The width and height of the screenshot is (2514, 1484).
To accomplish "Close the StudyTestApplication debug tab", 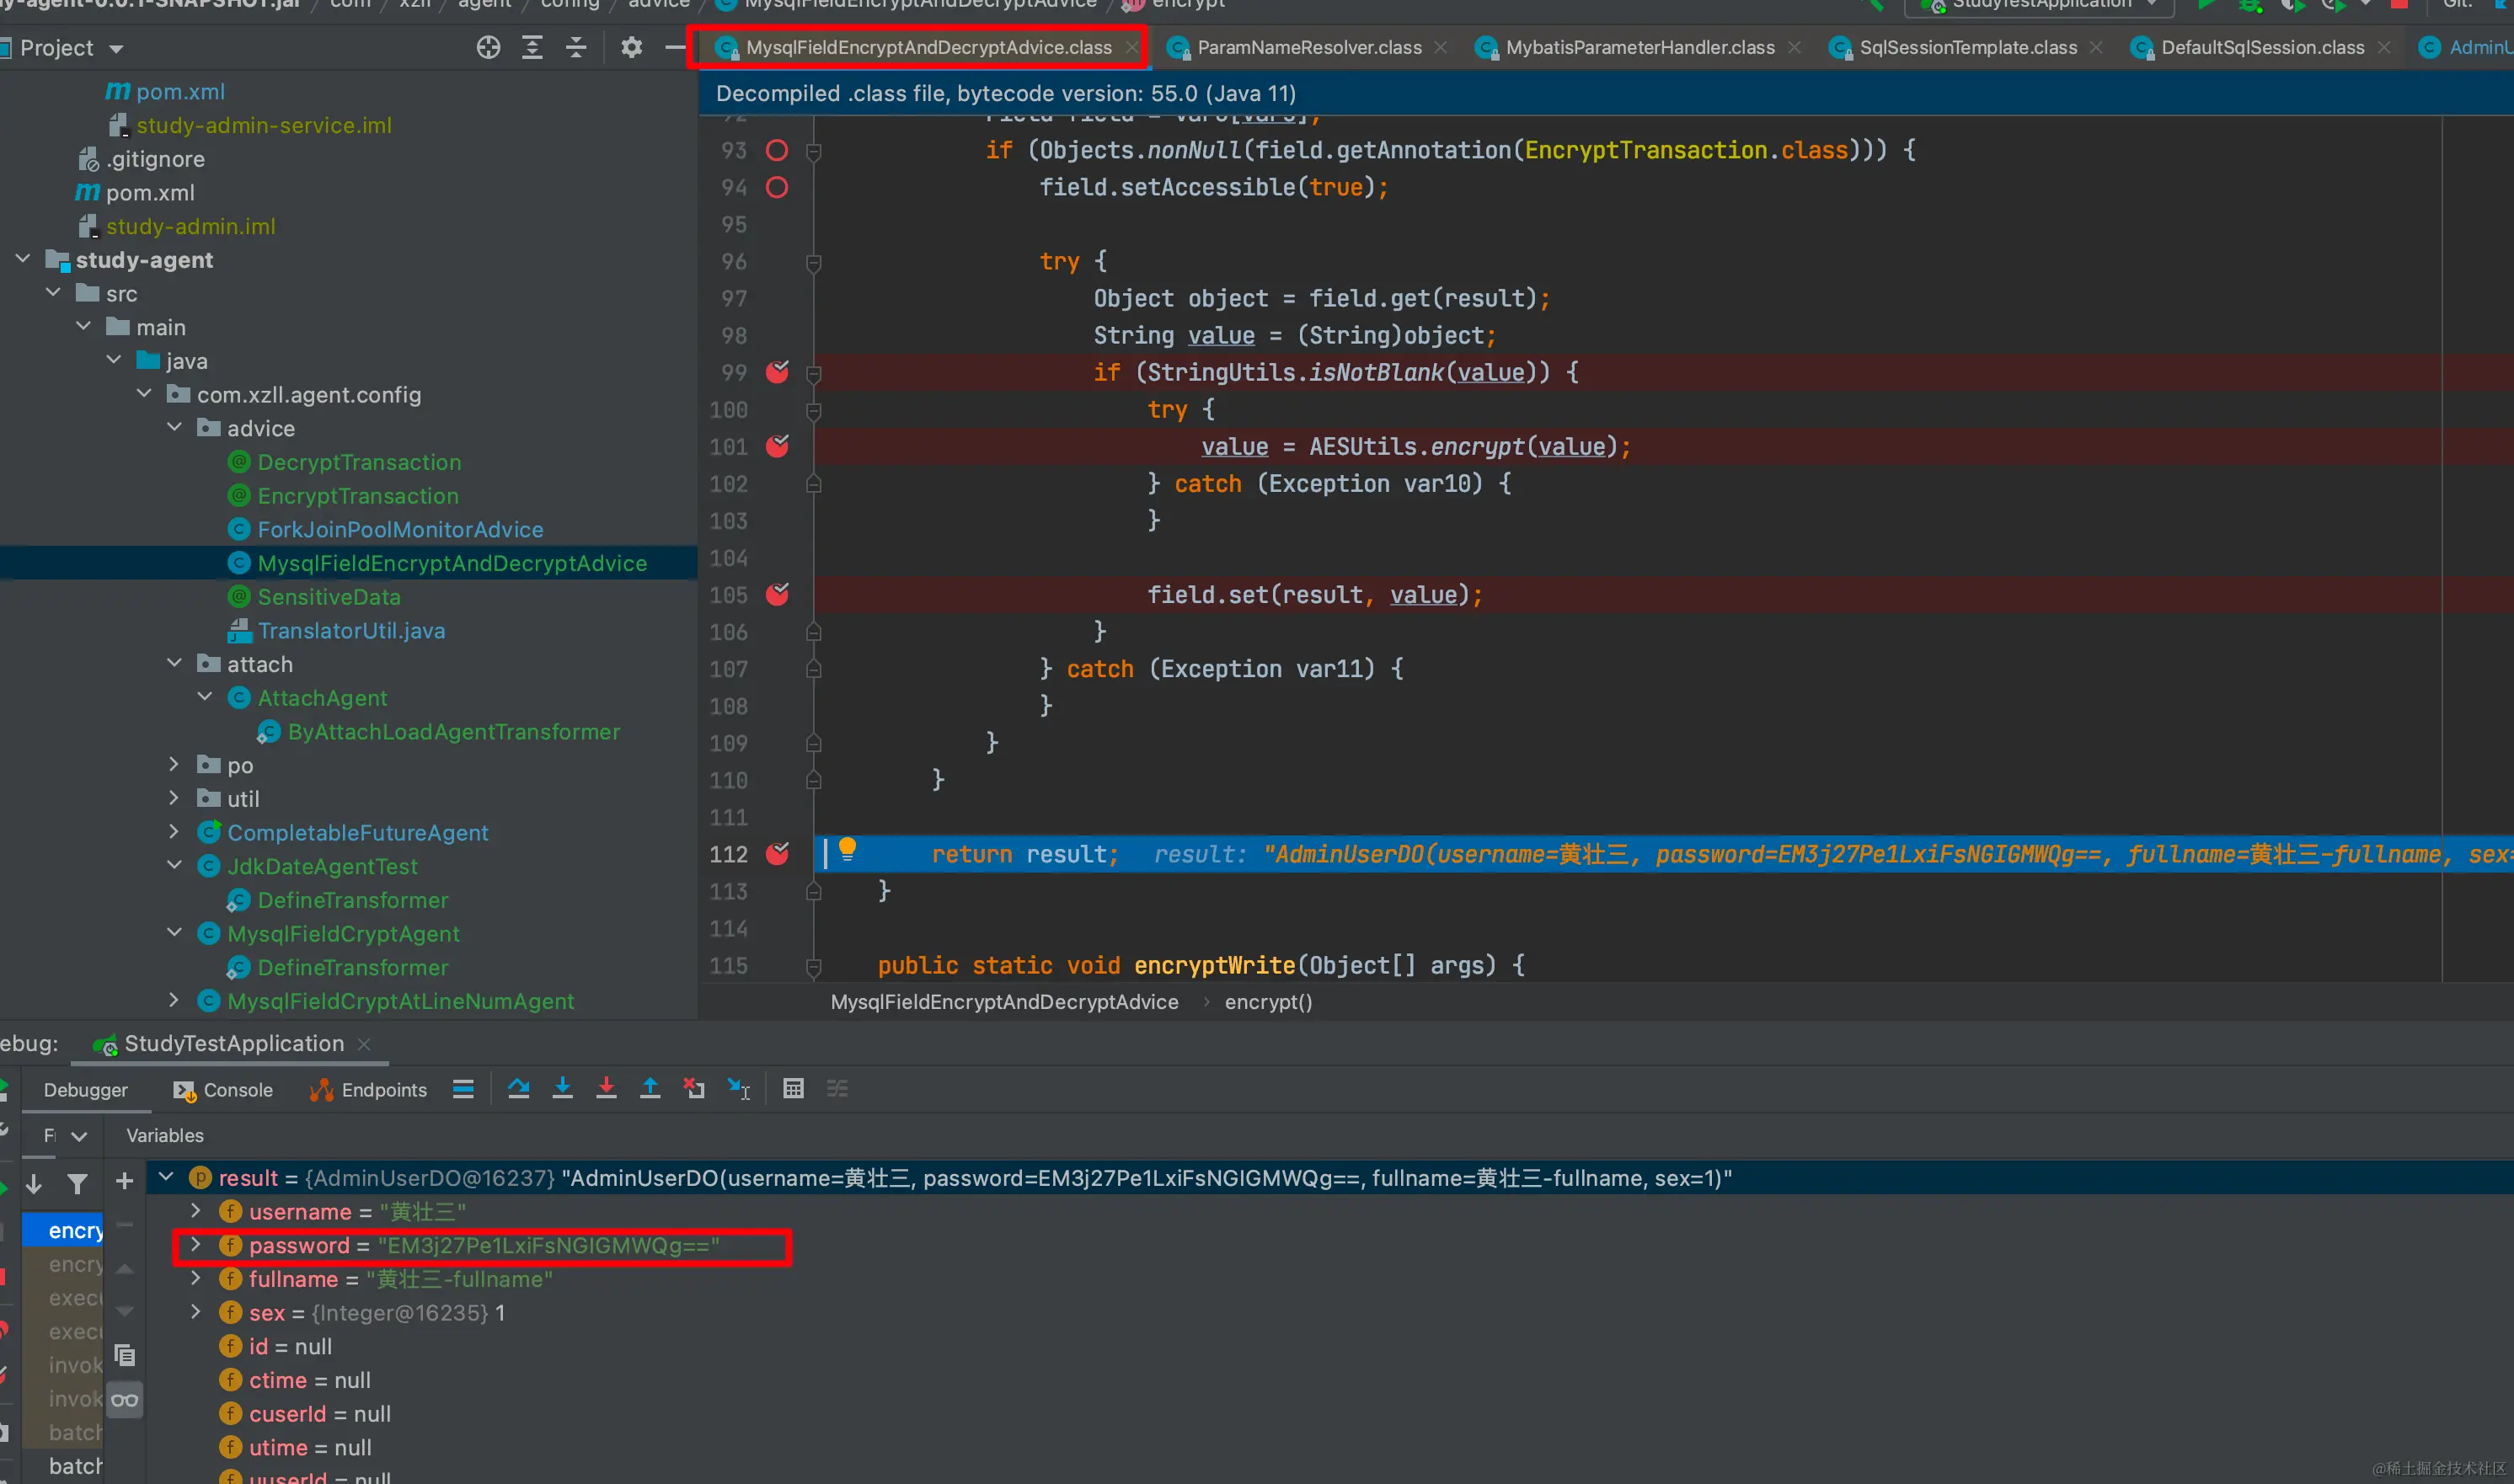I will click(x=364, y=1044).
